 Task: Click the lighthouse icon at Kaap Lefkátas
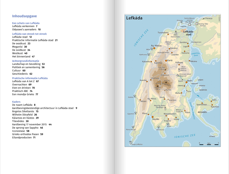[130, 142]
